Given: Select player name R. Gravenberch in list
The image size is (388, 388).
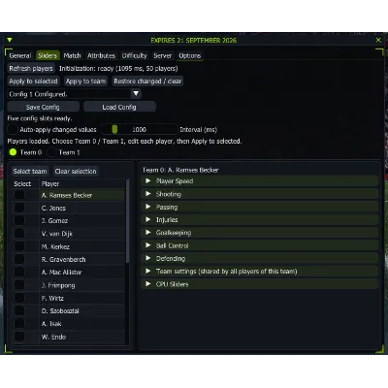Looking at the screenshot, I should (63, 260).
